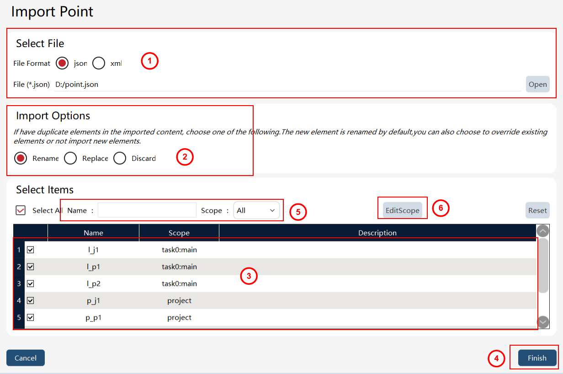Uncheck the checkbox for row p_j1
563x374 pixels.
31,300
